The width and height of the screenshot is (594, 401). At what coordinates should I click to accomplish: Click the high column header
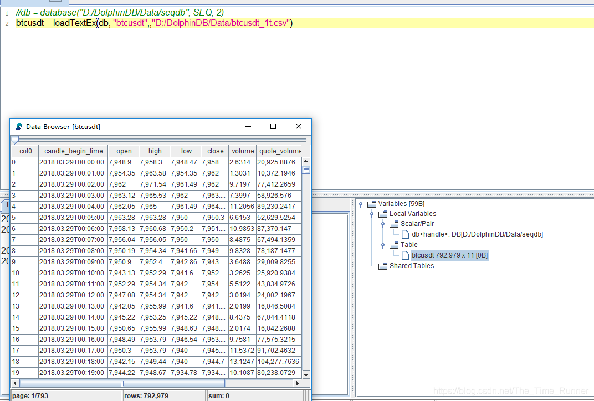(x=155, y=151)
